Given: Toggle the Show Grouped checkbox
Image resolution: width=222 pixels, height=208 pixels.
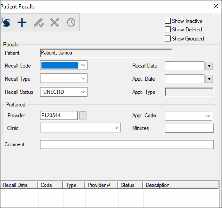Looking at the screenshot, I should tap(168, 39).
